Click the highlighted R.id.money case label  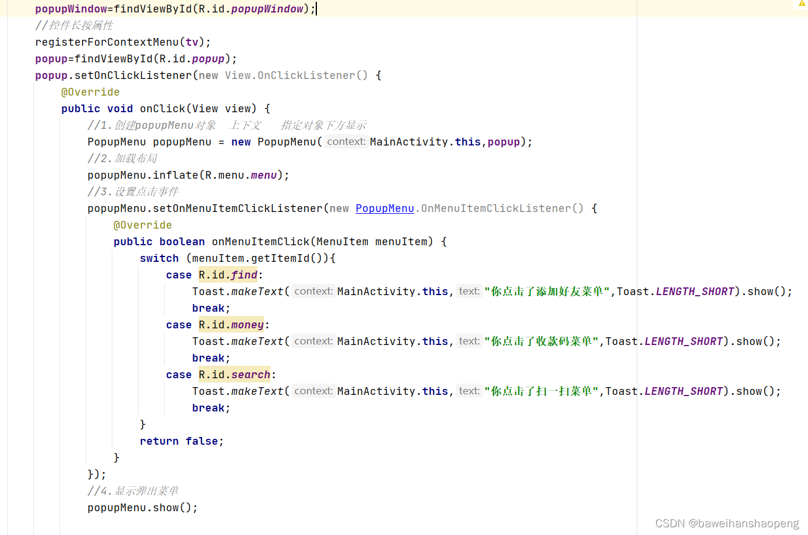click(x=231, y=324)
